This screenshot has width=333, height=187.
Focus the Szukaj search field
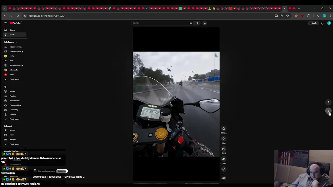160,23
